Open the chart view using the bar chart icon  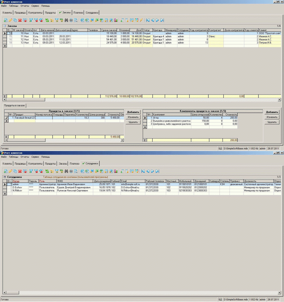pyautogui.click(x=116, y=21)
